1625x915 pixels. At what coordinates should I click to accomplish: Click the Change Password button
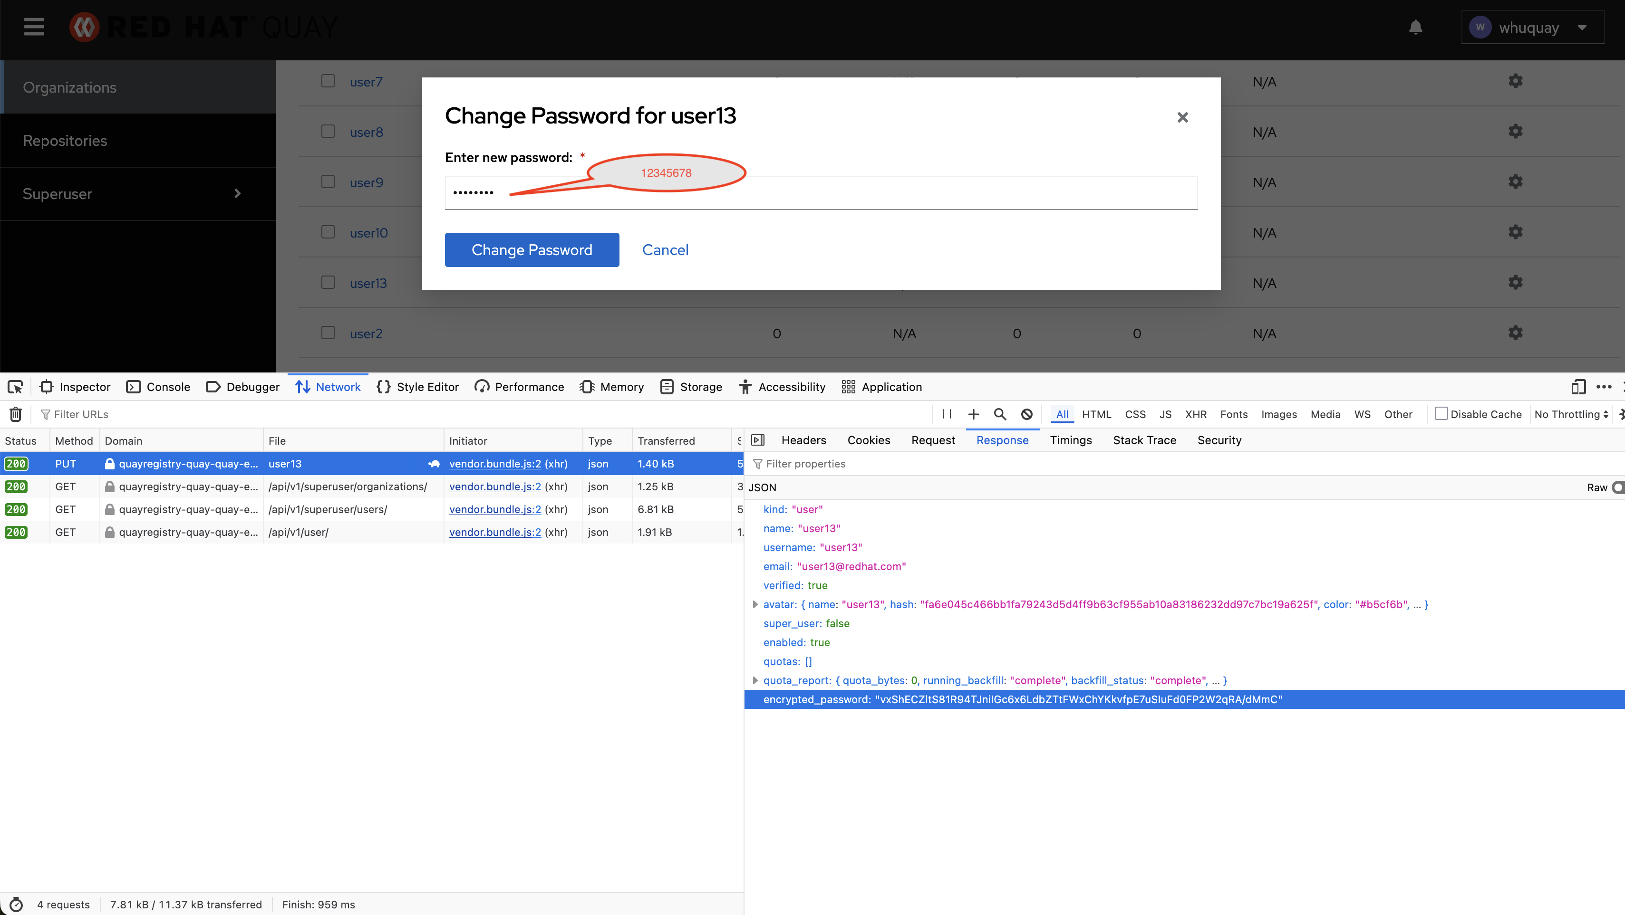531,249
